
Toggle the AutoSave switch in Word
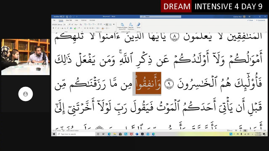[x=62, y=17]
